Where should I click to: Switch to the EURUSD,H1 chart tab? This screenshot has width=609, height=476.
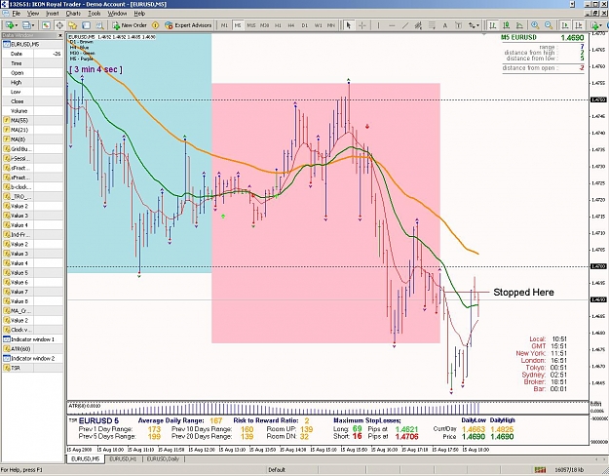pos(123,459)
